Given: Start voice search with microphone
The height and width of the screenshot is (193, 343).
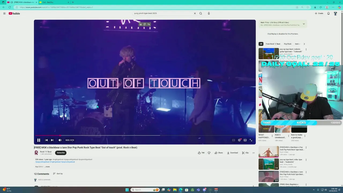Looking at the screenshot, I should [209, 13].
